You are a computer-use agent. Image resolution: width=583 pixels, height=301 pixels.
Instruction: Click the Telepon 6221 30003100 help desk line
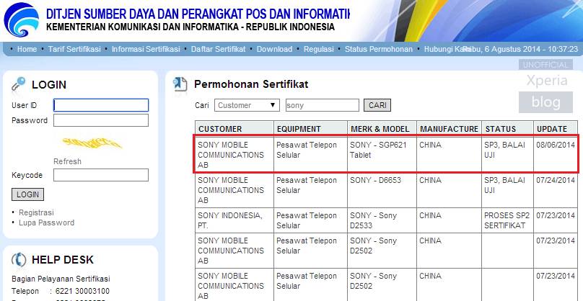(x=60, y=291)
